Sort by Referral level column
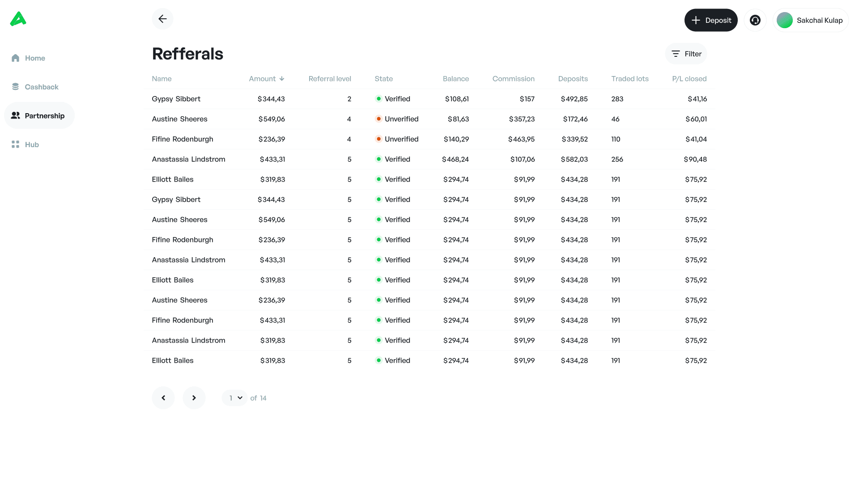The width and height of the screenshot is (859, 483). click(x=329, y=79)
